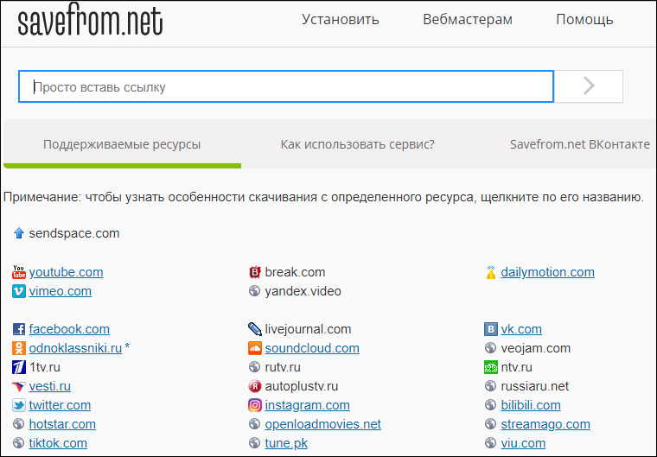This screenshot has height=457, width=657.
Task: Click the livejournal.com text
Action: pyautogui.click(x=308, y=329)
